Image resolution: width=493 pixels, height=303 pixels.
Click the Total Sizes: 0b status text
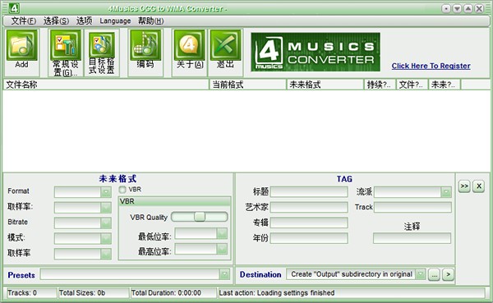click(x=82, y=293)
